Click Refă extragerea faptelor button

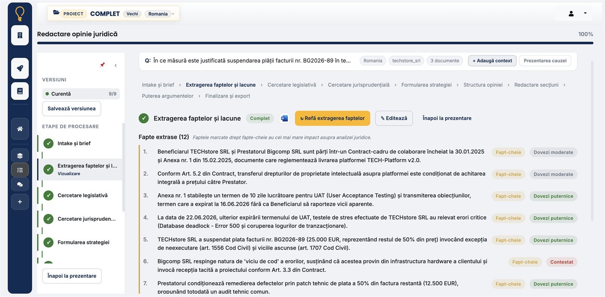tap(332, 118)
